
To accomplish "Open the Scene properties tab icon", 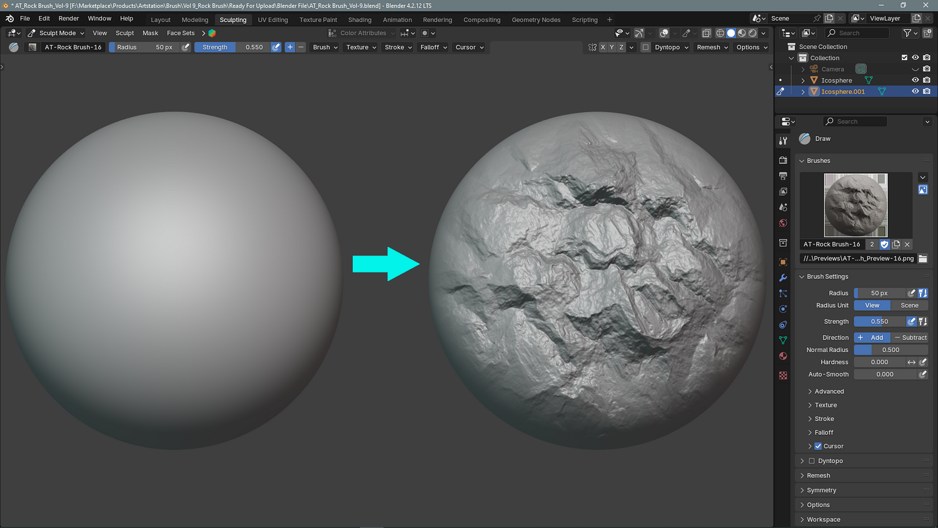I will [x=783, y=208].
